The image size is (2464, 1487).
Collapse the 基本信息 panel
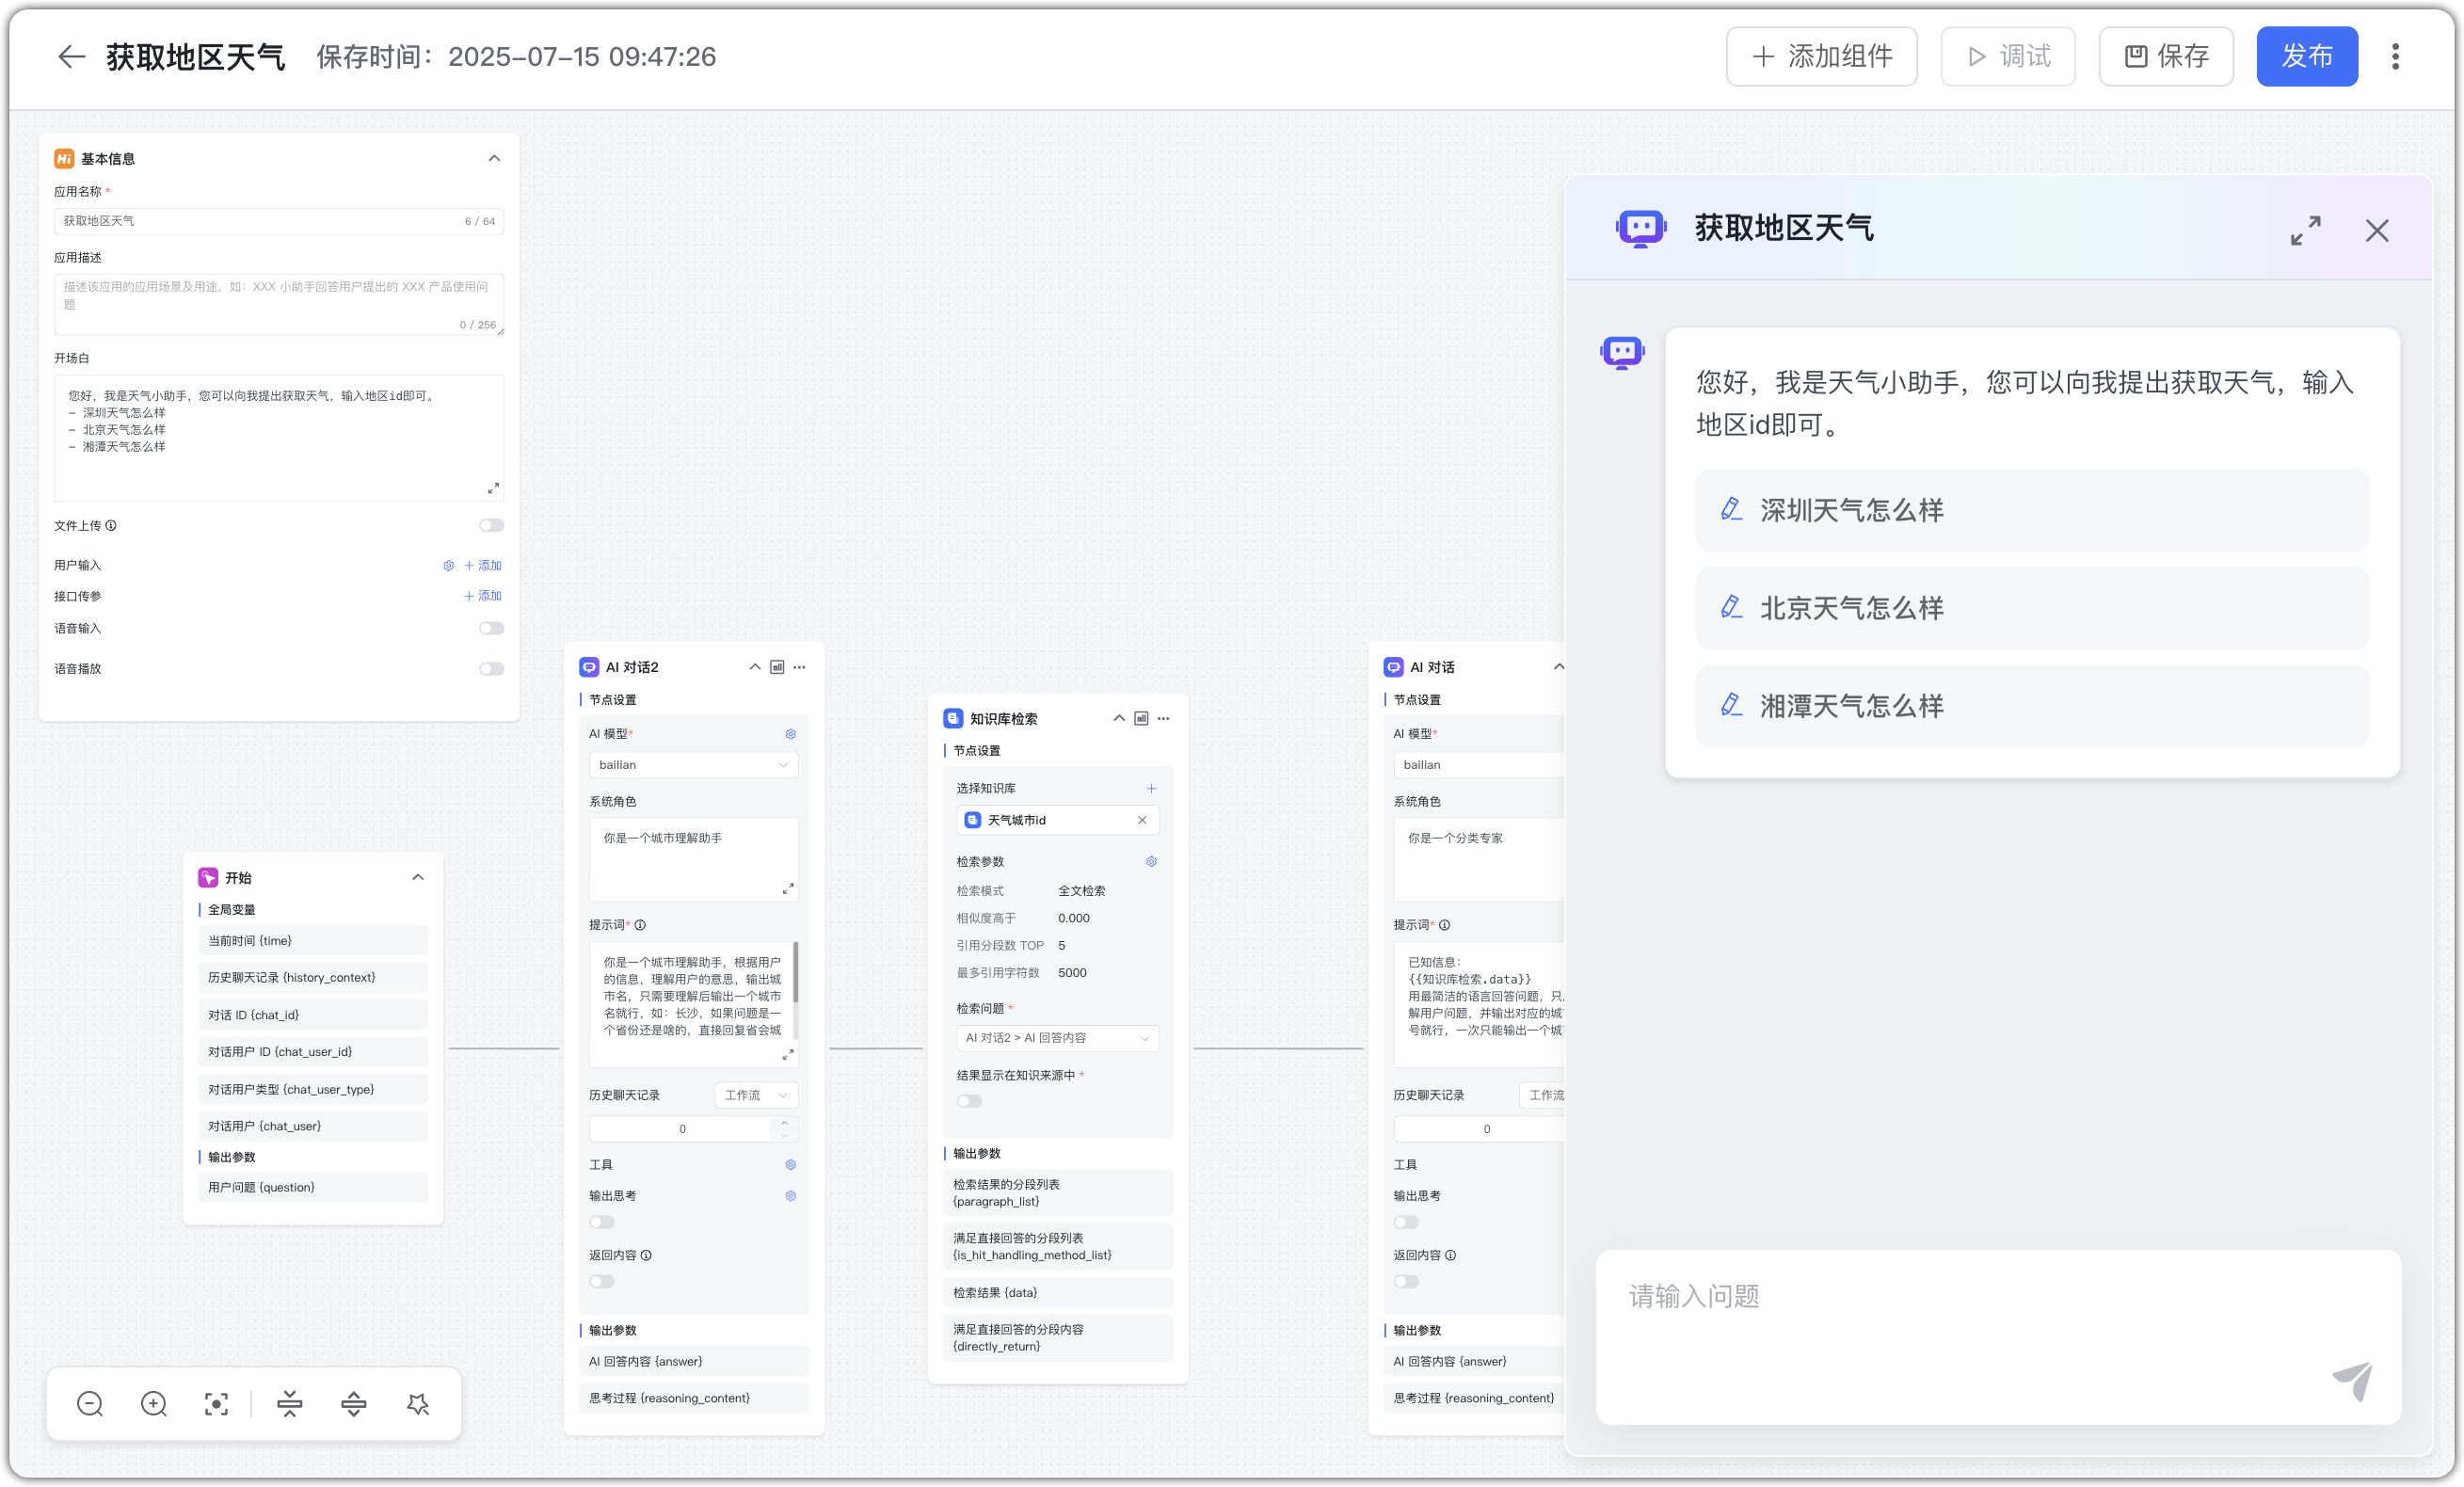[x=494, y=158]
